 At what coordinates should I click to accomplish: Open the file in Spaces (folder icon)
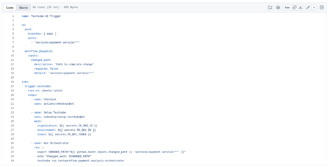point(270,7)
